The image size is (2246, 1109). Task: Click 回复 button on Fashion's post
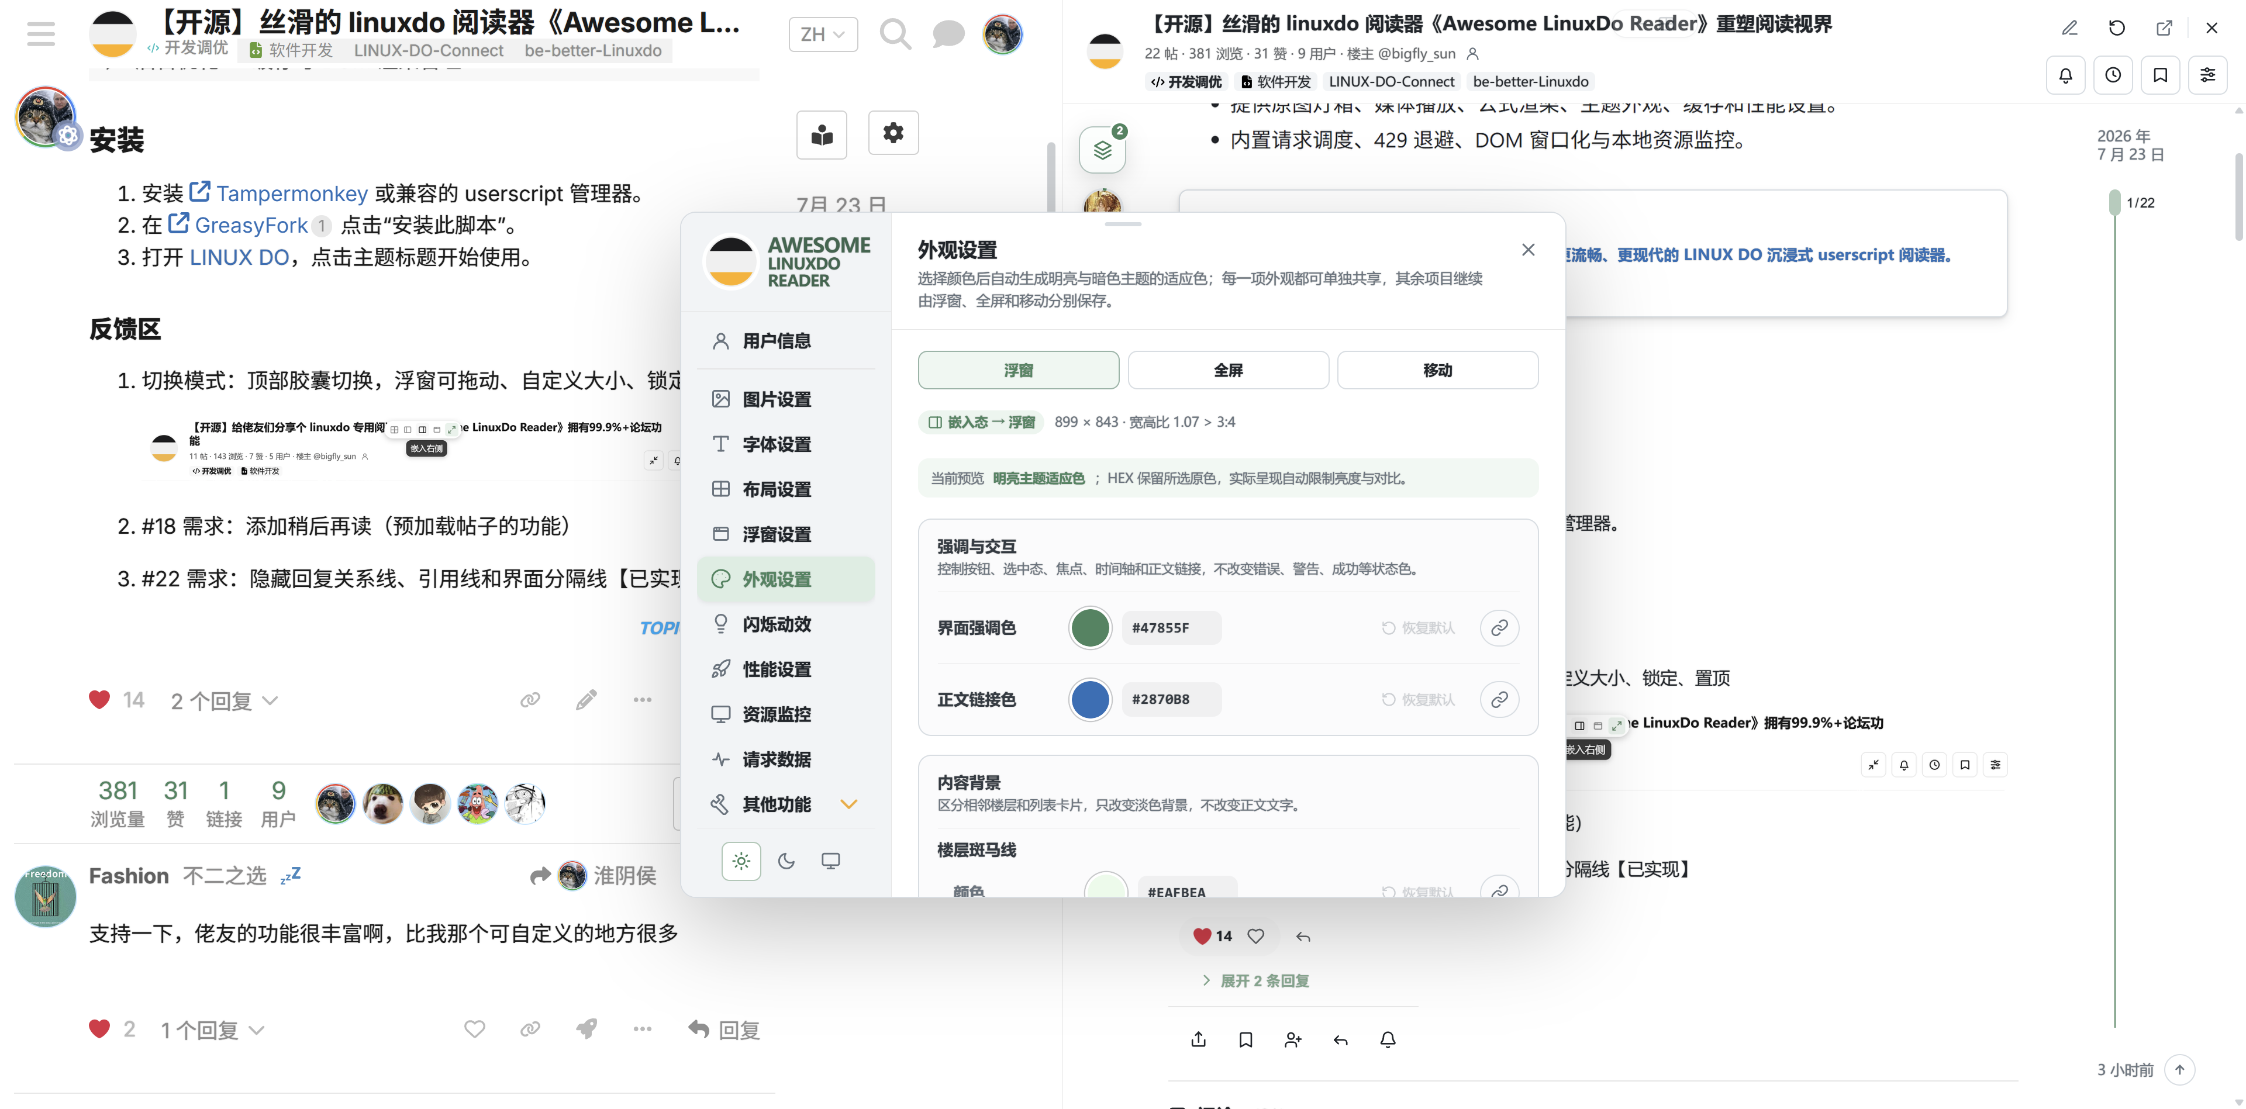point(724,1029)
